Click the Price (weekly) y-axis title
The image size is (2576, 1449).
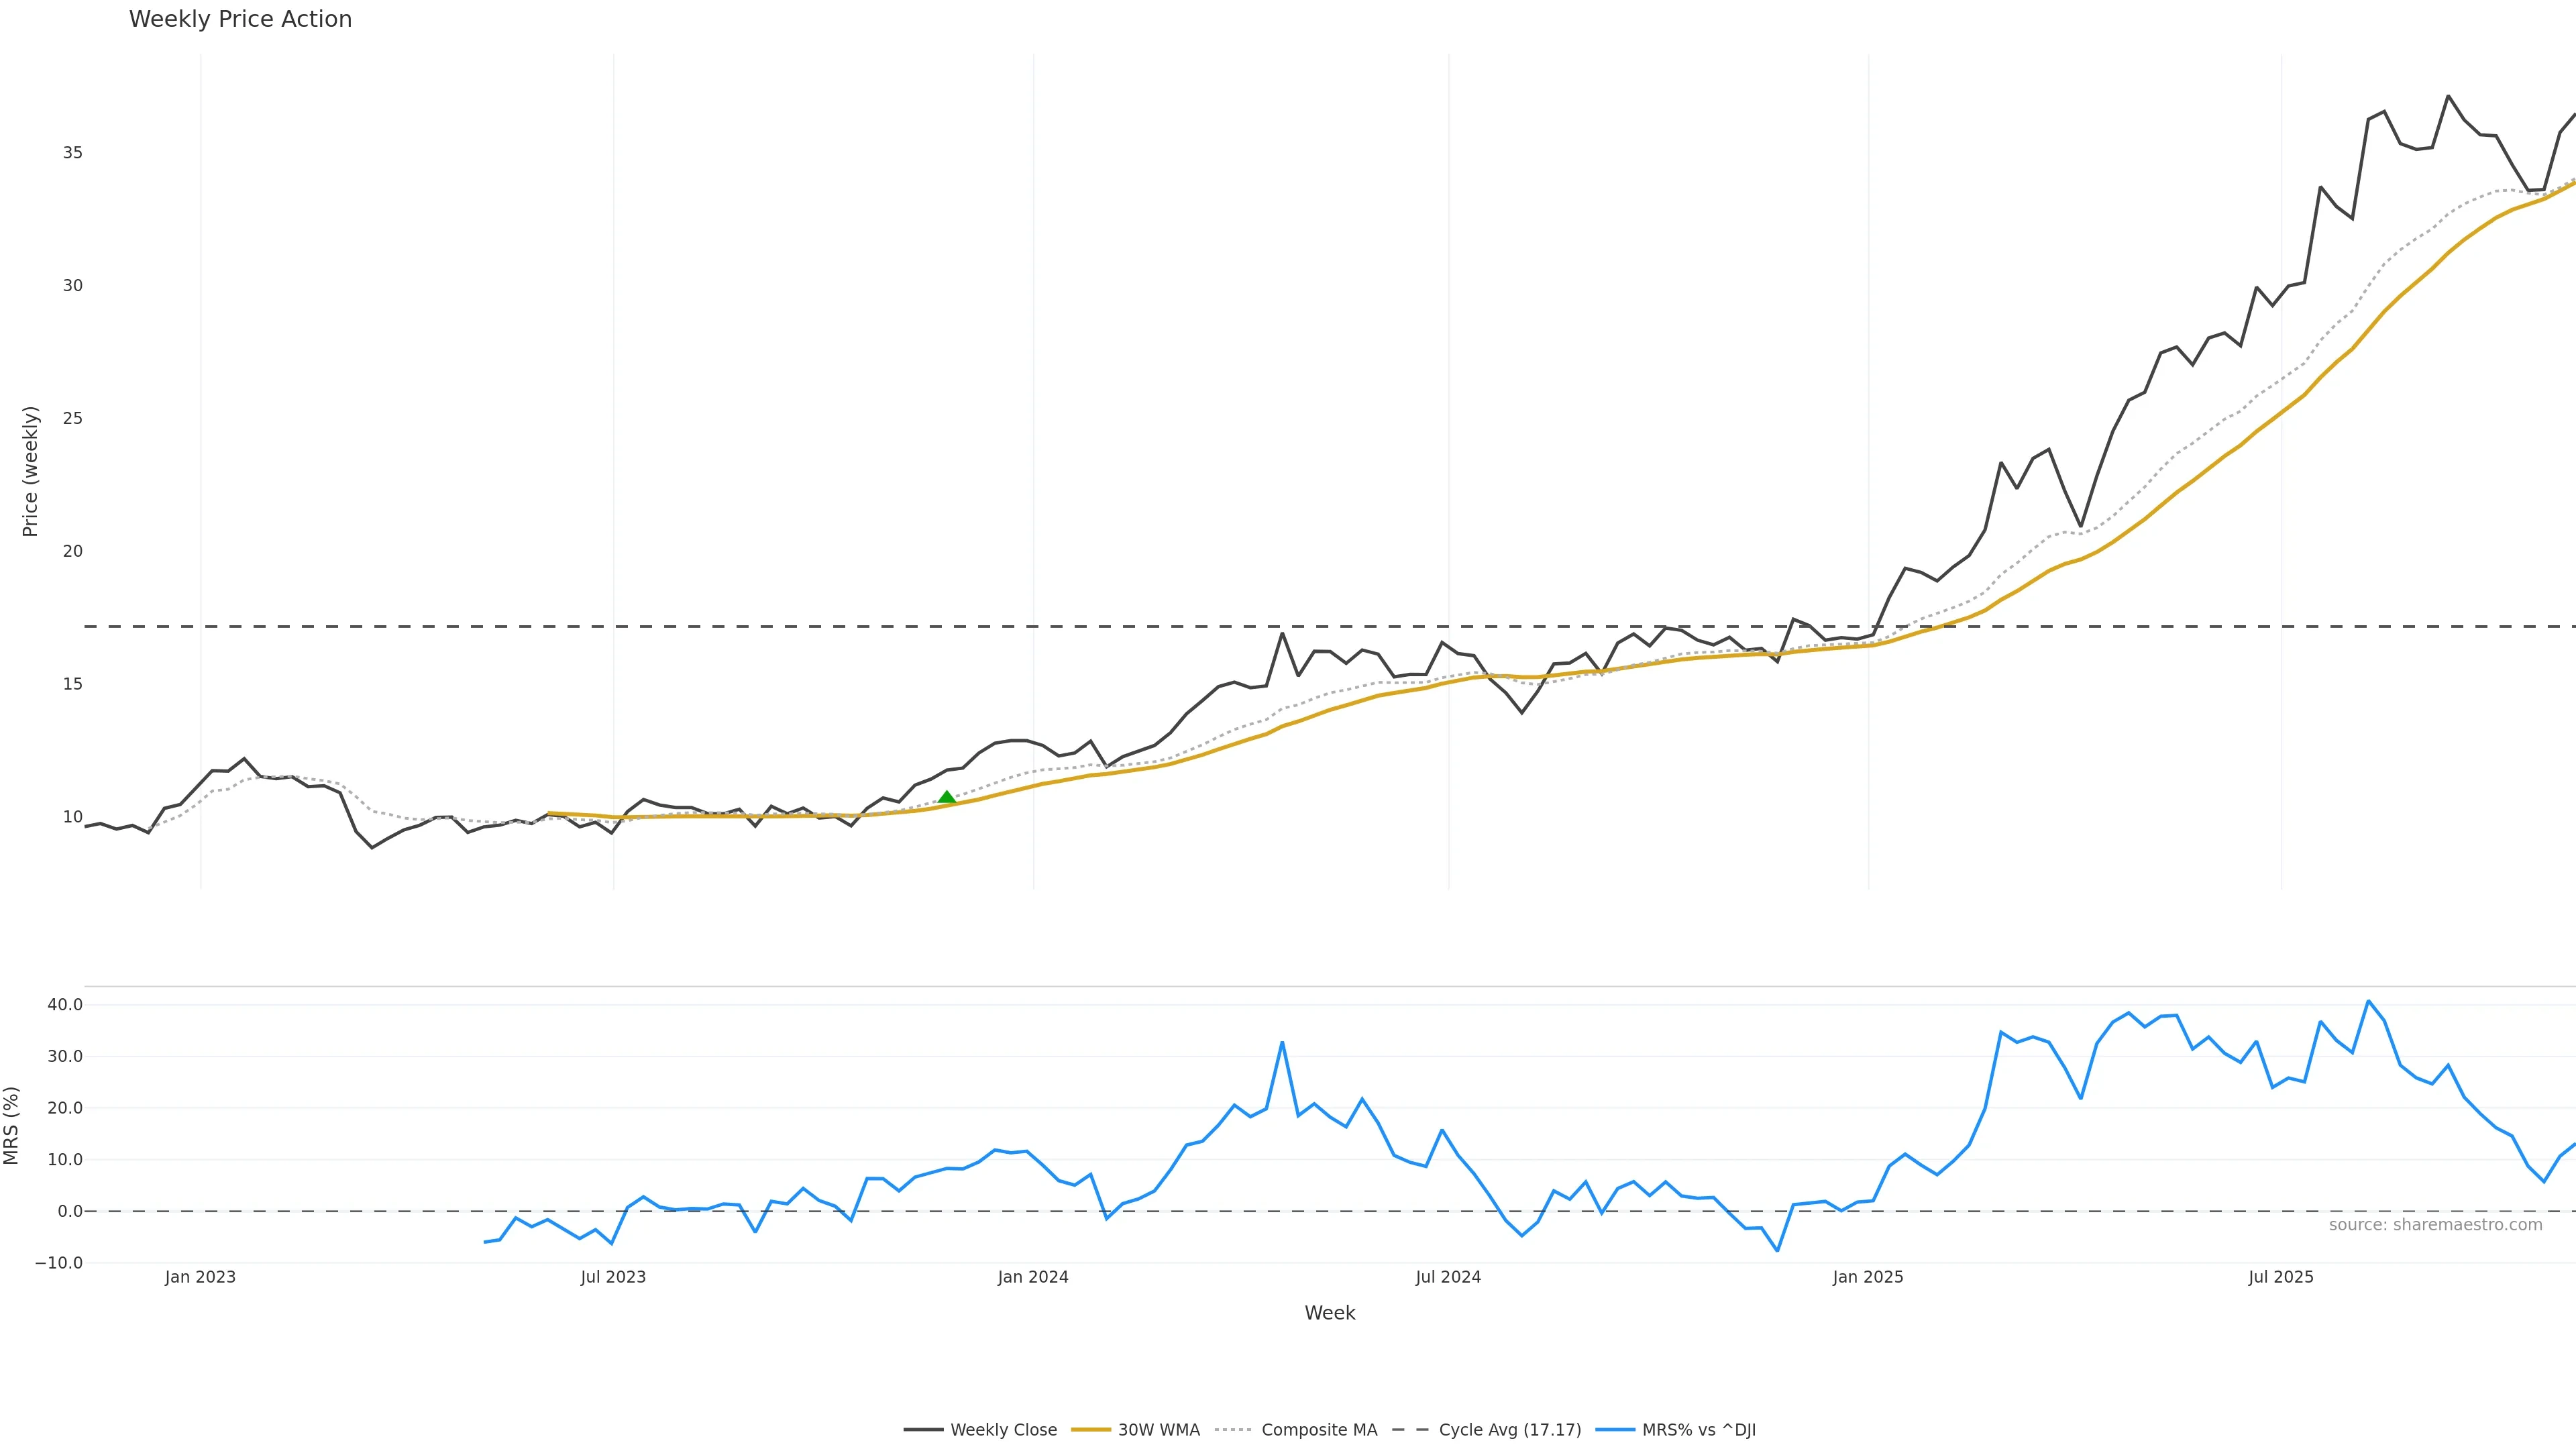click(x=30, y=471)
